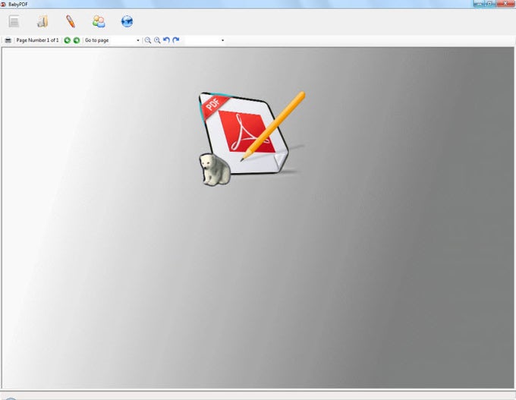The width and height of the screenshot is (516, 400).
Task: Click the BabyPDF logo in the page view
Action: point(252,139)
